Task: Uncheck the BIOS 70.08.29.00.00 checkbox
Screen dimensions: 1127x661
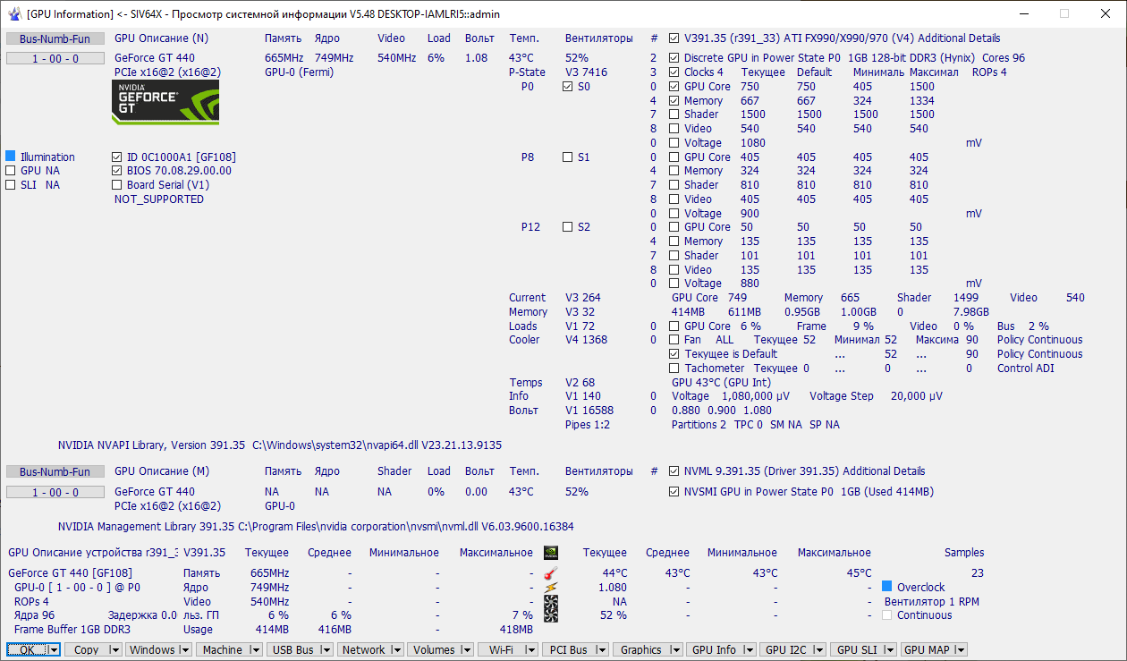Action: point(118,171)
